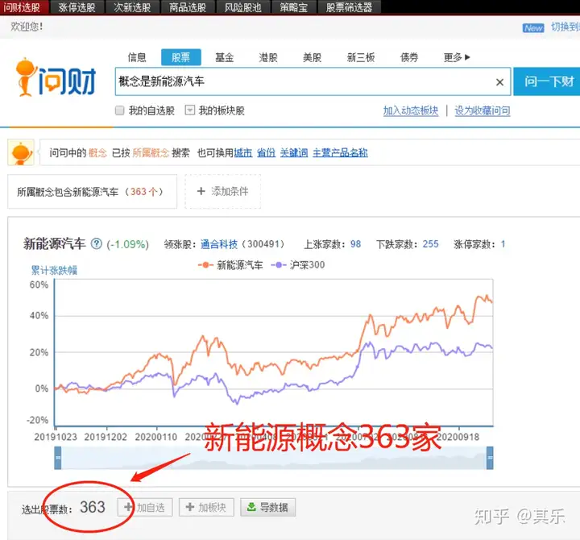The height and width of the screenshot is (540, 580).
Task: Open the 通合科技 leading stock link
Action: coord(219,244)
